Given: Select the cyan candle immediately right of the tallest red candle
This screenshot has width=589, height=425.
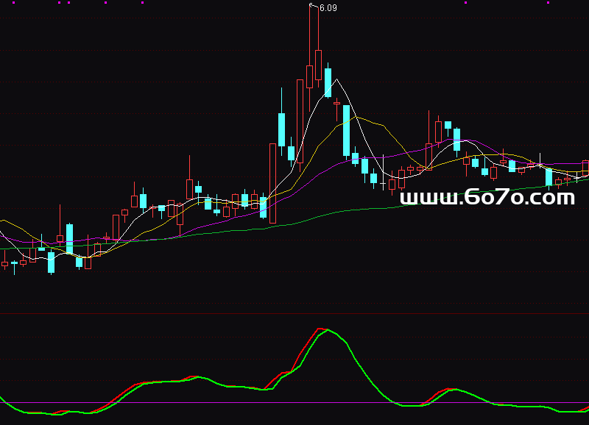Looking at the screenshot, I should (x=328, y=81).
